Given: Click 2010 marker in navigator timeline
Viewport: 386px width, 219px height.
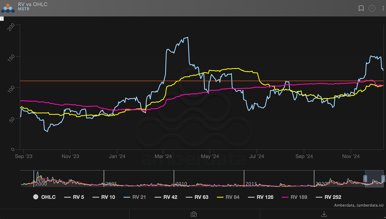Looking at the screenshot, I should click(181, 184).
